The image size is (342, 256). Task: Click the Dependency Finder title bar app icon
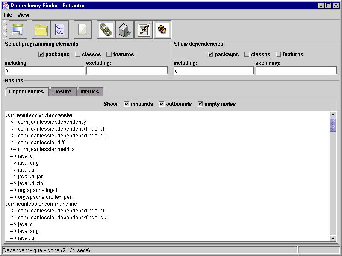pyautogui.click(x=6, y=6)
